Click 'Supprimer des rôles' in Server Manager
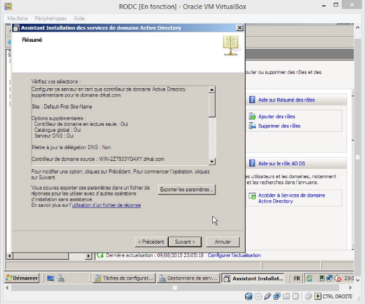The height and width of the screenshot is (304, 365). tap(279, 126)
